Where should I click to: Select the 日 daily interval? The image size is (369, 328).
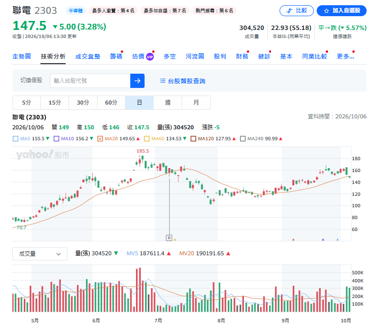139,103
